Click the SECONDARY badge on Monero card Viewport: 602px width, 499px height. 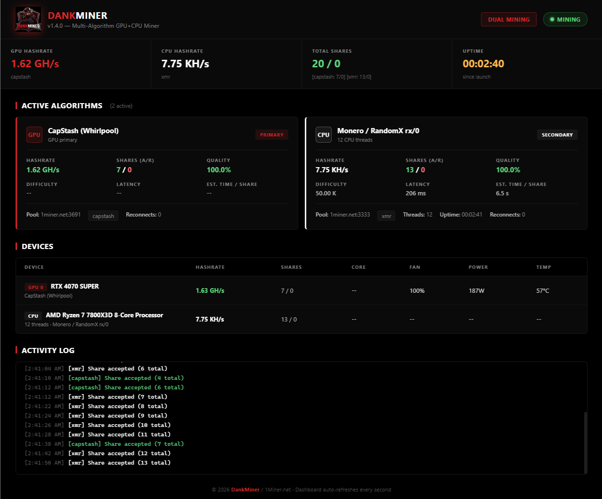(557, 135)
